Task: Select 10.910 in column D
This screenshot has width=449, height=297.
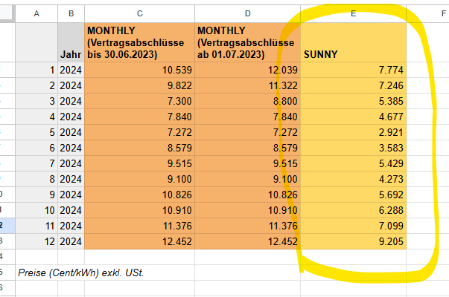Action: point(248,210)
